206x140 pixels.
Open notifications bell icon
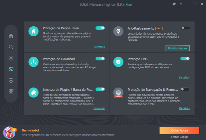pyautogui.click(x=174, y=4)
